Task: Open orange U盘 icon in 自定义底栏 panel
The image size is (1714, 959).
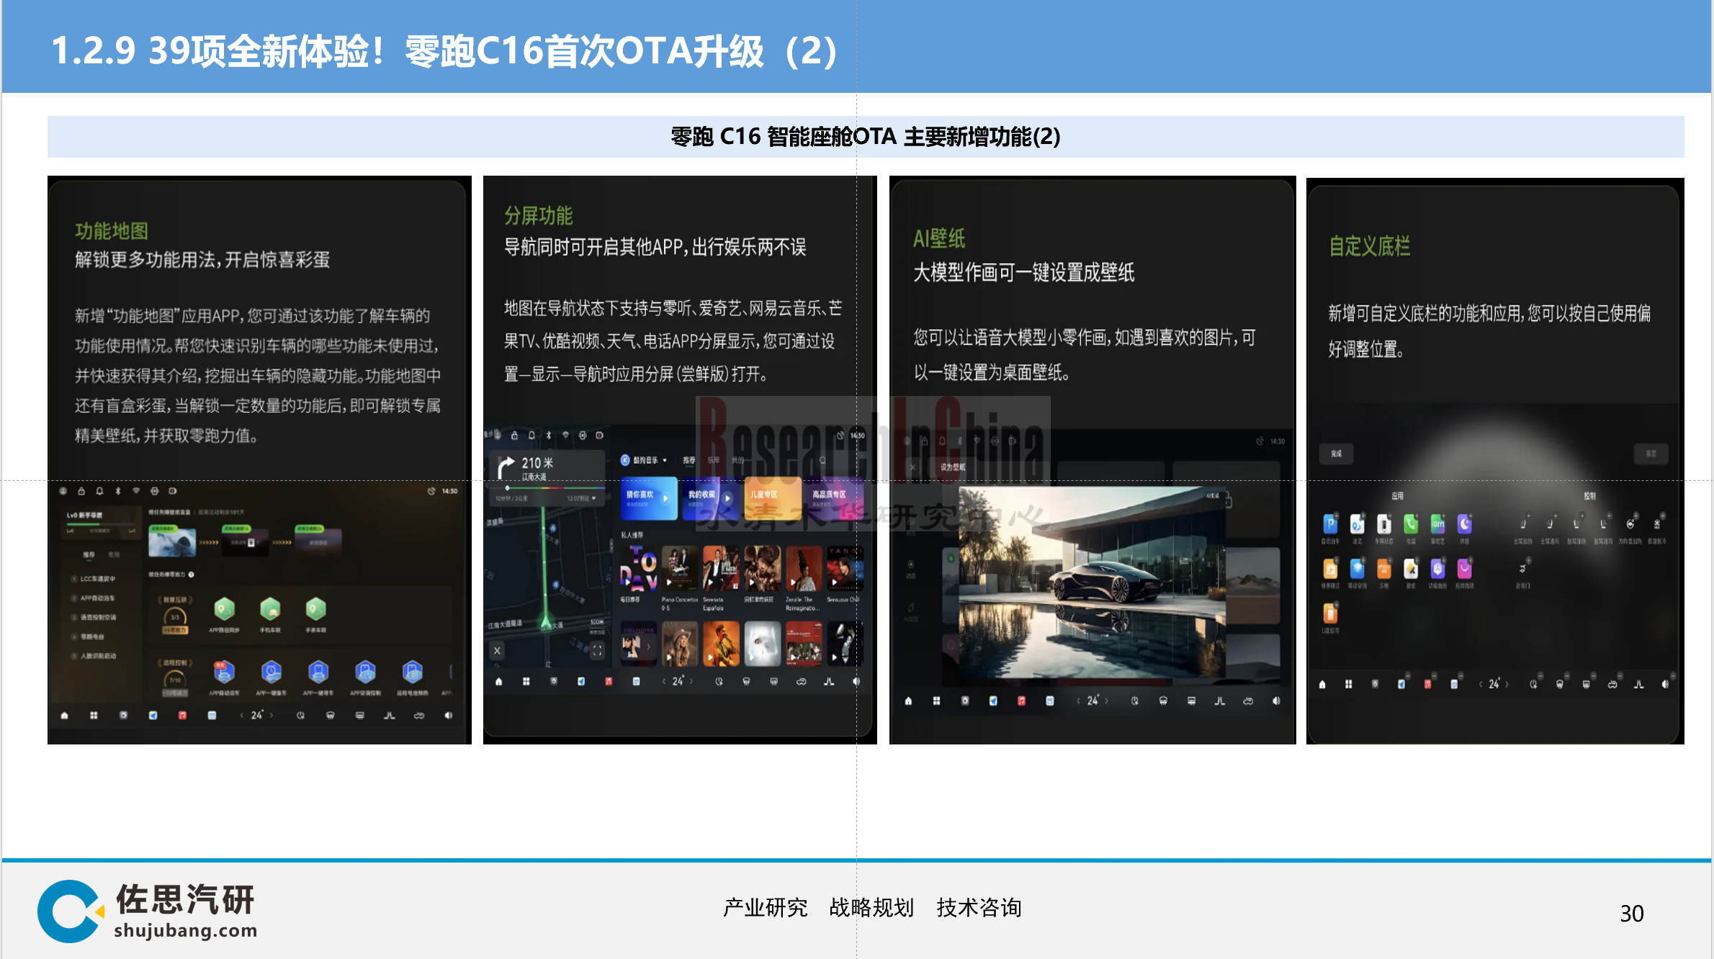Action: click(1330, 613)
